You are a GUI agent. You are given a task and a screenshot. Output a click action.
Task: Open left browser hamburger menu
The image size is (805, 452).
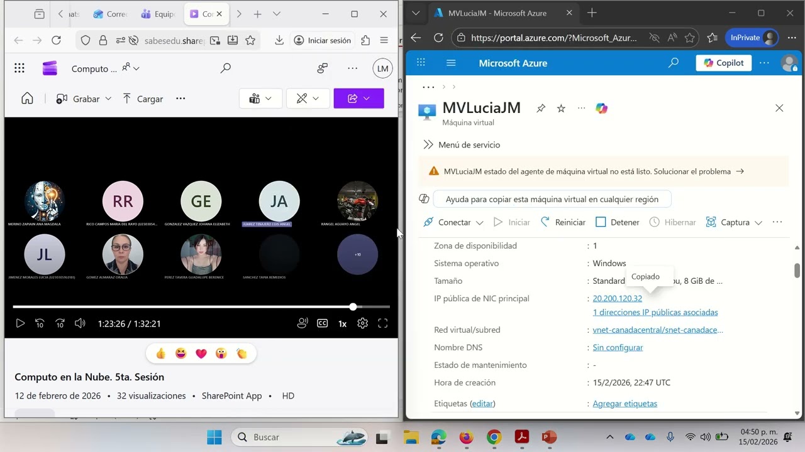[x=384, y=40]
